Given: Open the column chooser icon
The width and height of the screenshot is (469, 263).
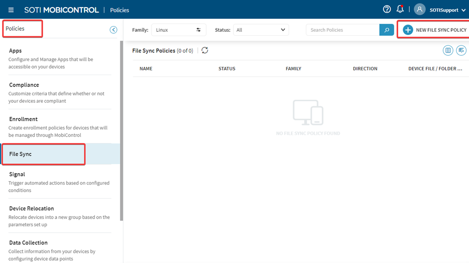Looking at the screenshot, I should tap(448, 50).
